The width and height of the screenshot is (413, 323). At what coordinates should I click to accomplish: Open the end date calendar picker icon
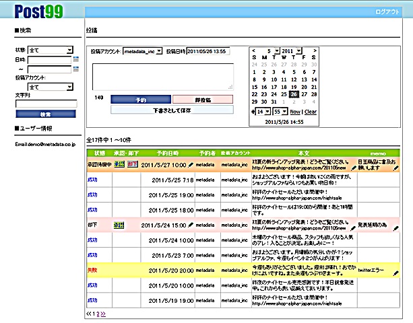[x=77, y=69]
